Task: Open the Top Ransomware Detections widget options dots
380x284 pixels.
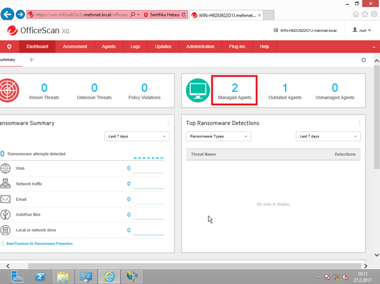Action: click(359, 123)
